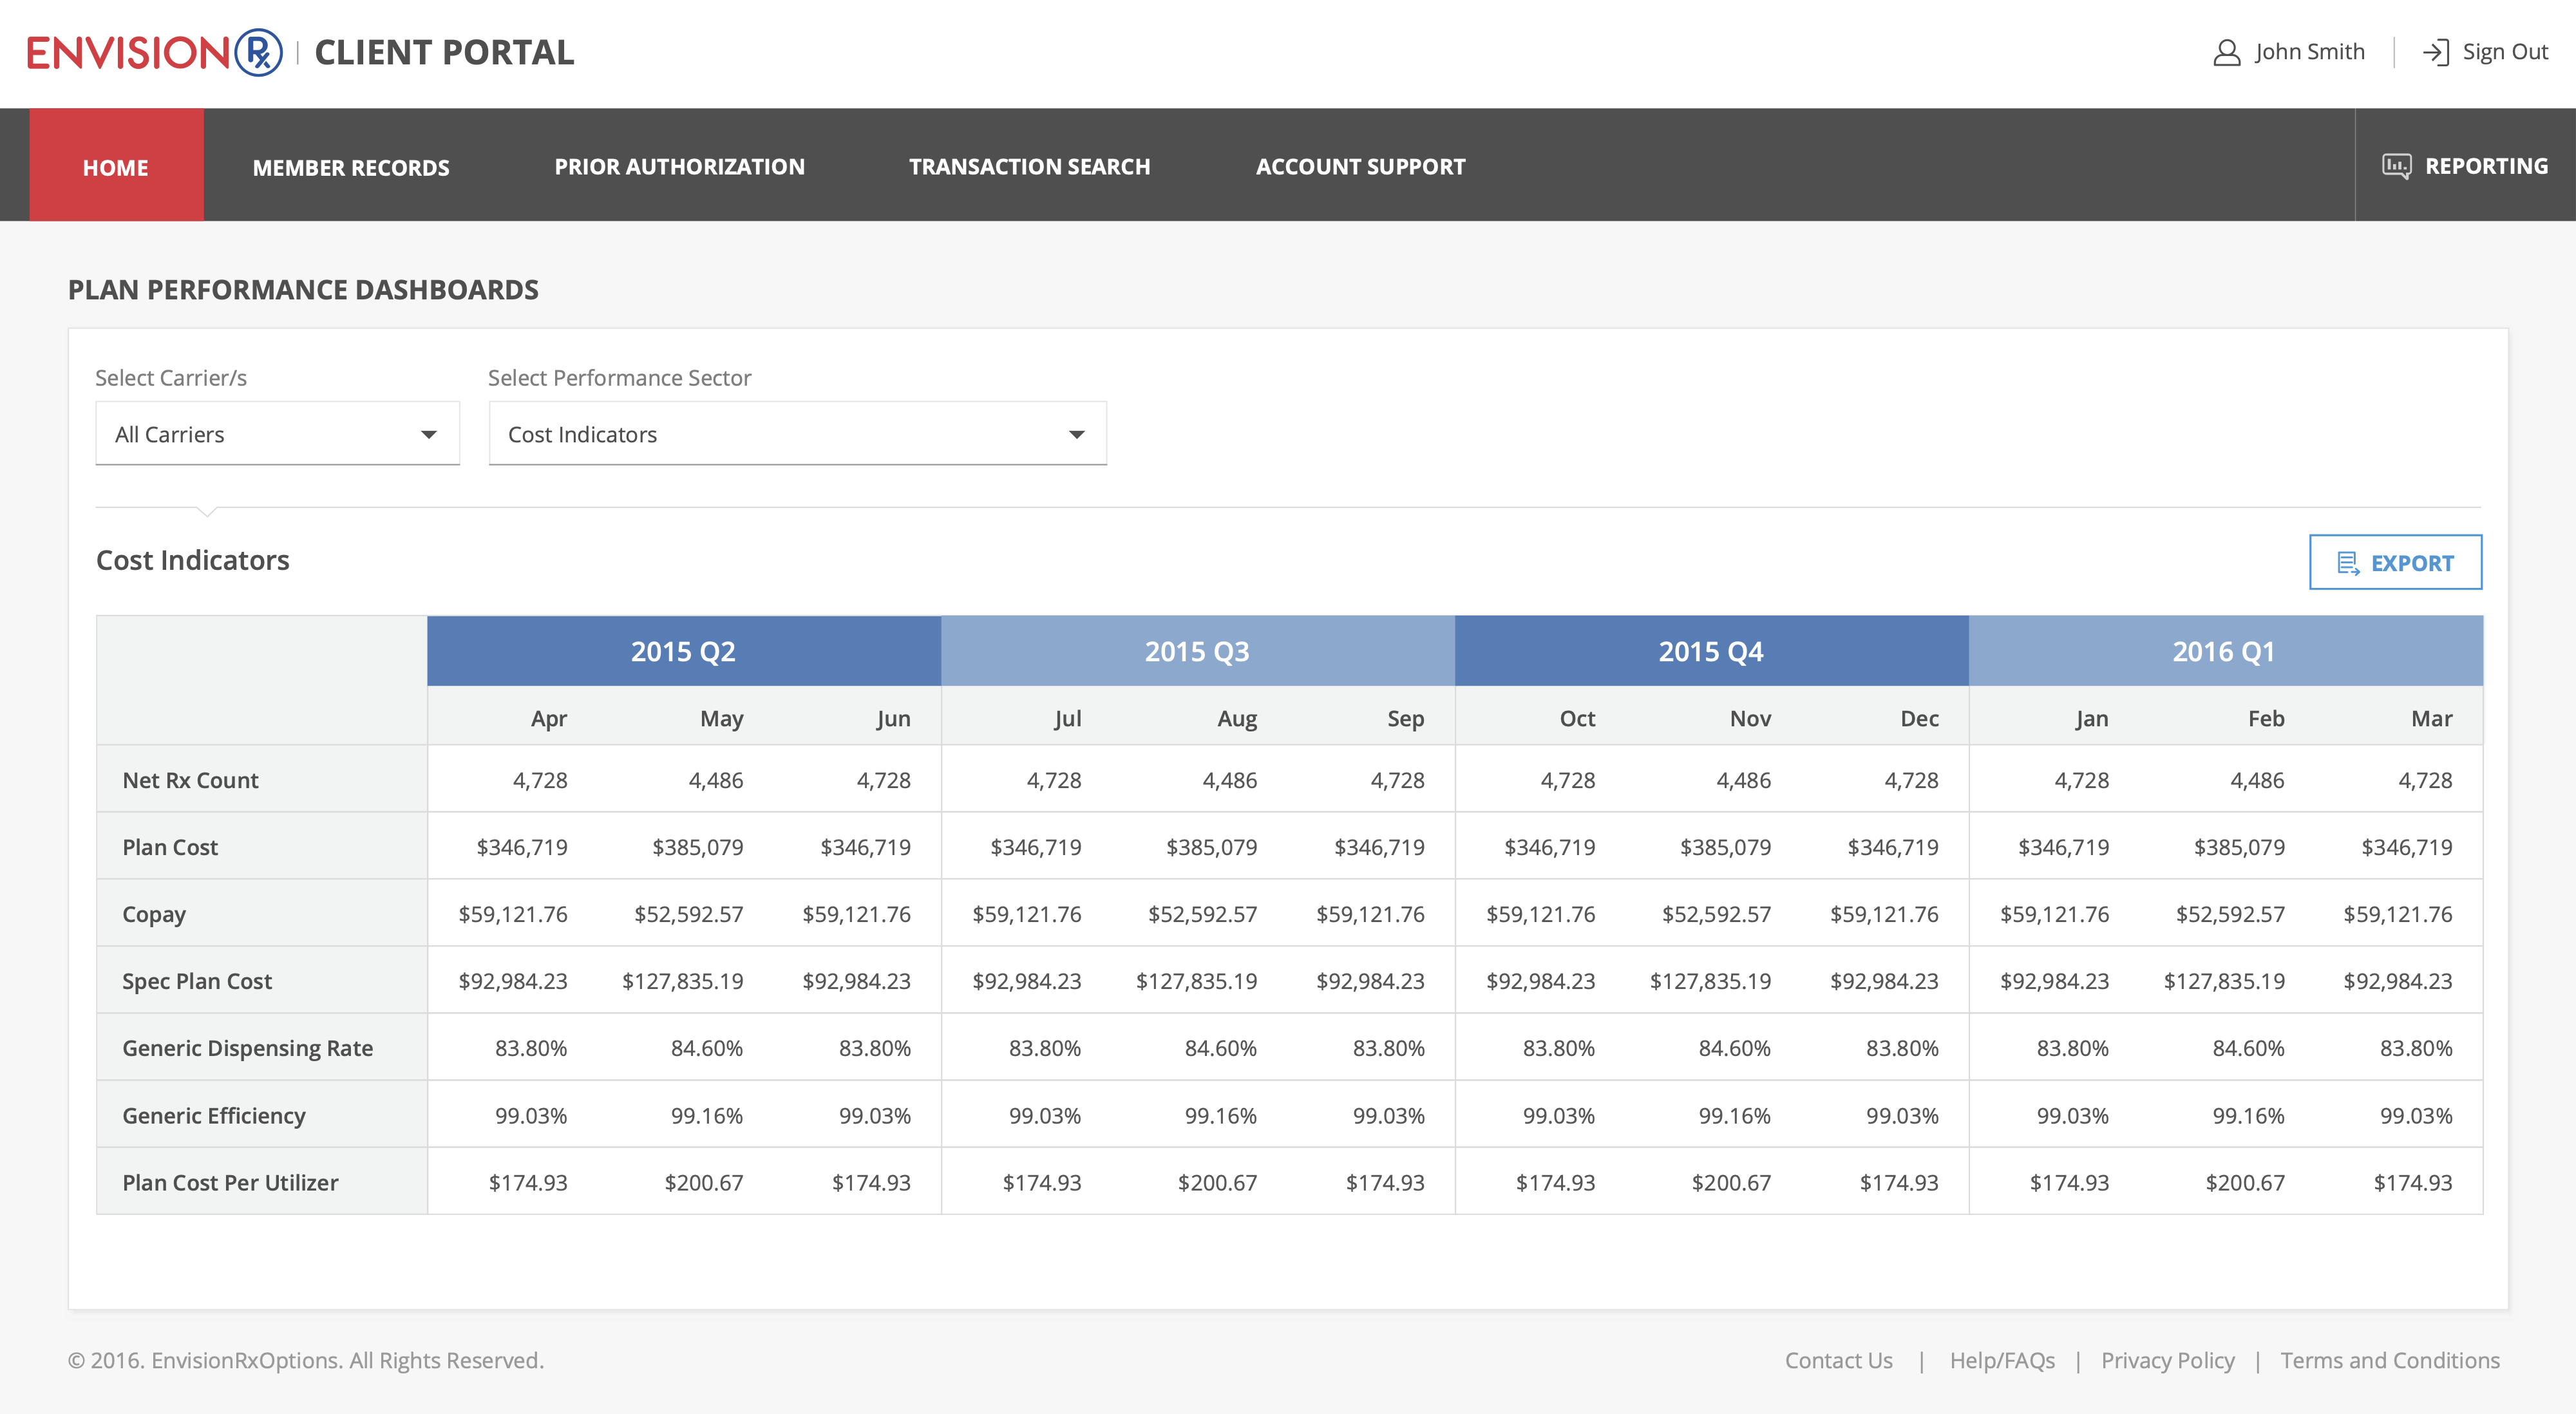Click the John Smith account link
Viewport: 2576px width, 1414px height.
click(2309, 52)
